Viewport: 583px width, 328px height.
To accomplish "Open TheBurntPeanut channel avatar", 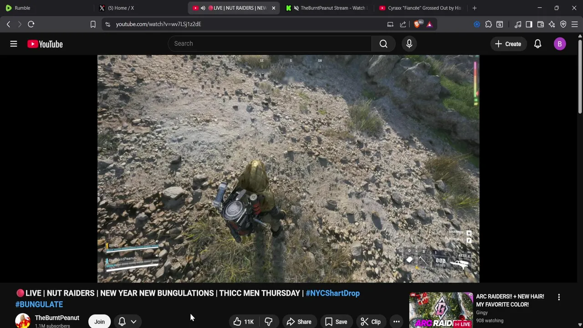I will 23,321.
